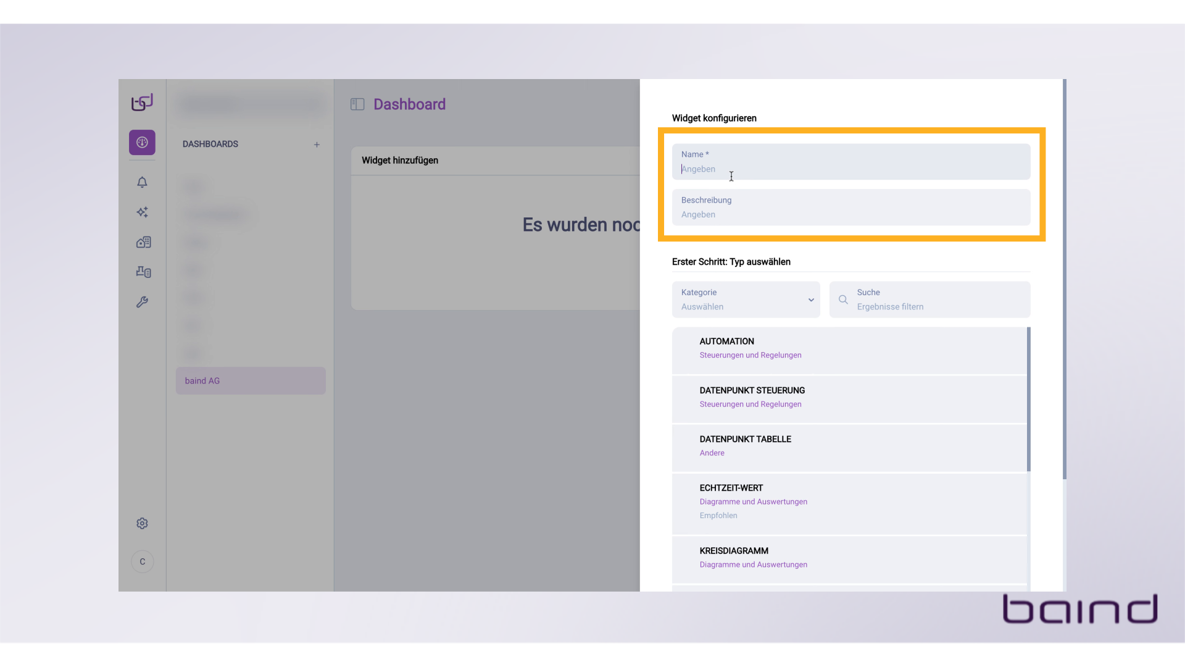Click the baind logo at the top left
The width and height of the screenshot is (1185, 667).
(141, 102)
